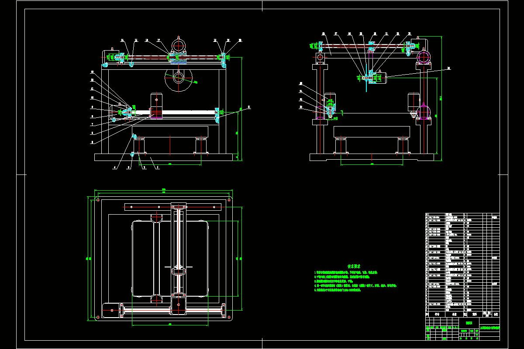Select the large circular blade in front view

coord(179,78)
